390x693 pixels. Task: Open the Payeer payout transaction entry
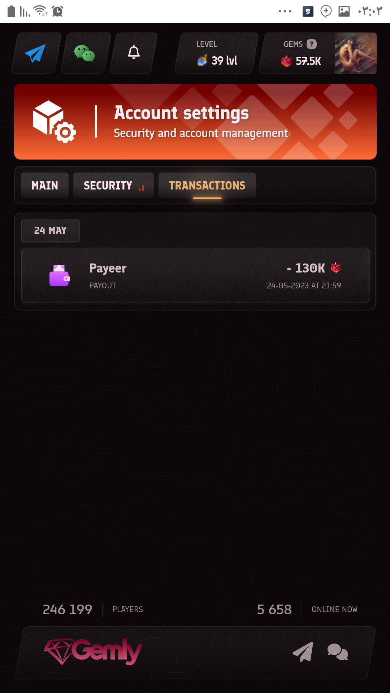coord(195,275)
